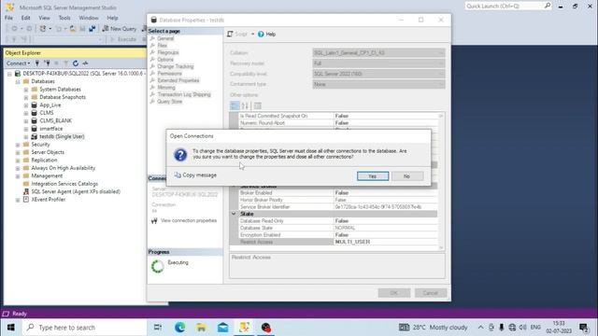
Task: Click the Activity Monitor icon in Object Explorer
Action: point(85,63)
